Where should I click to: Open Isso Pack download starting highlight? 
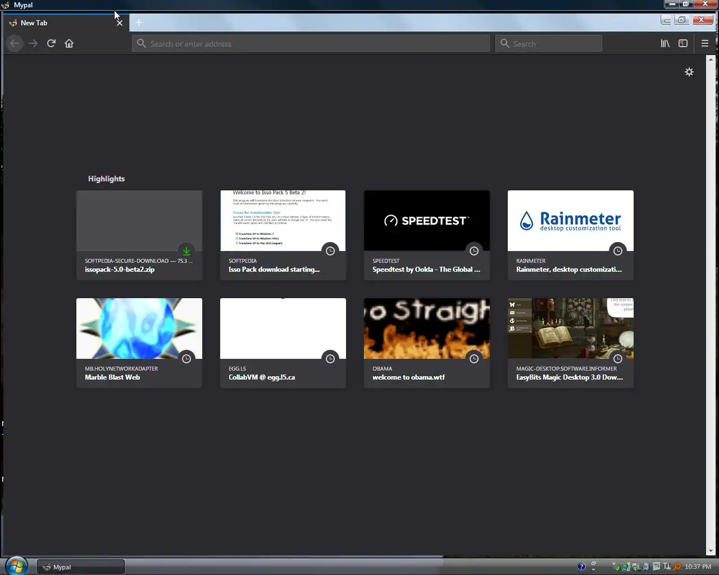tap(283, 235)
